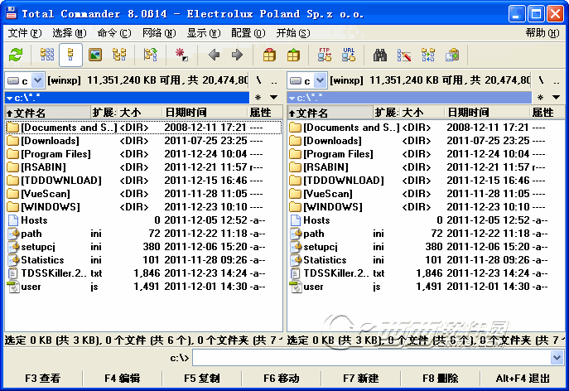Click the F3 查看 button
Viewport: 569px width, 391px height.
[43, 379]
